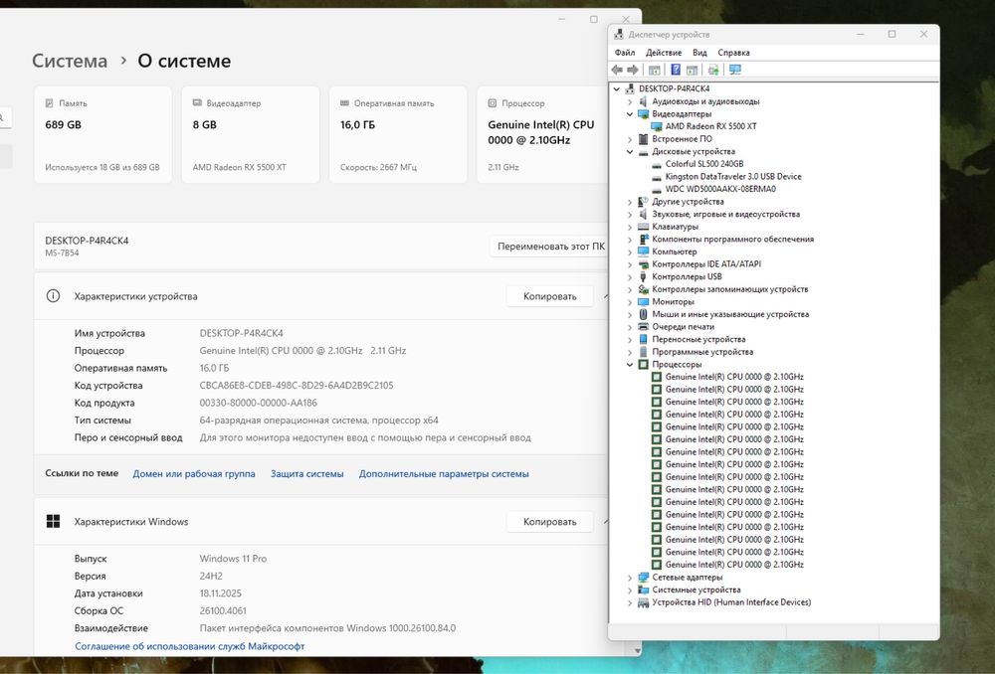Select AMD Radeon RX 5500 XT entry
Viewport: 995px width, 674px height.
pyautogui.click(x=710, y=126)
